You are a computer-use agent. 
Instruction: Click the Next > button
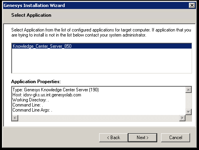(x=142, y=138)
